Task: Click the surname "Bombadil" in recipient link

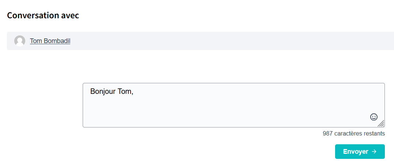Action: [x=57, y=41]
